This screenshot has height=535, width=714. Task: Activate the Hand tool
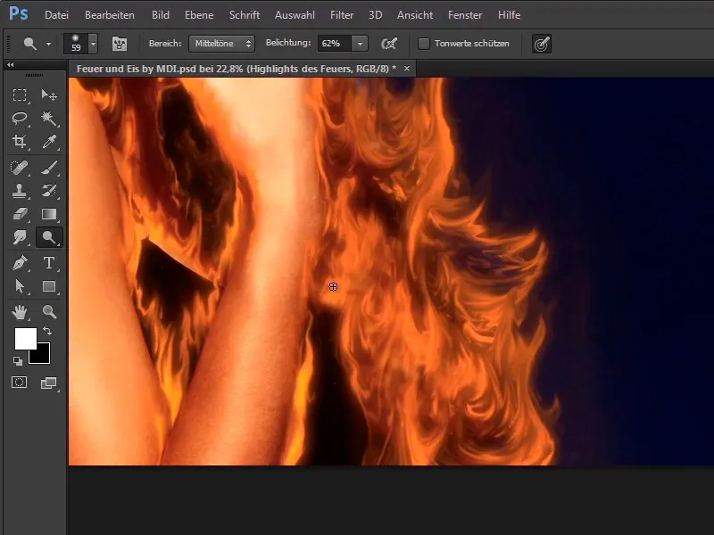20,312
